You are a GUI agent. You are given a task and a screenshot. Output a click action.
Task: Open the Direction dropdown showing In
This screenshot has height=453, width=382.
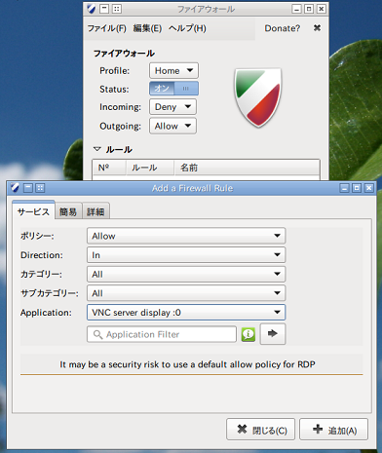tap(186, 255)
